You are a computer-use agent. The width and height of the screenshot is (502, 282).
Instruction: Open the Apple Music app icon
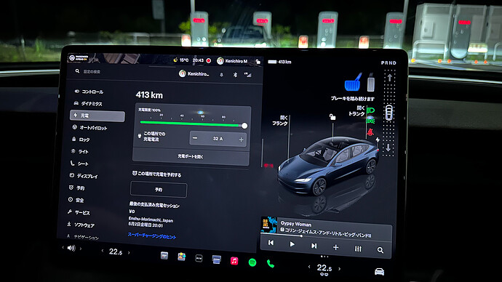234,261
